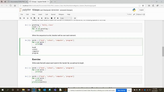Add this page to favorites star
This screenshot has height=92, width=164.
coord(143,6)
